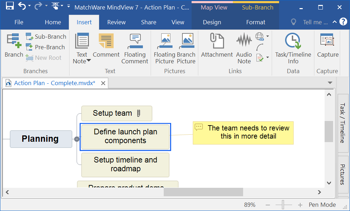
Task: Toggle touch/mouse mode icon in quick access toolbar
Action: tap(55, 6)
